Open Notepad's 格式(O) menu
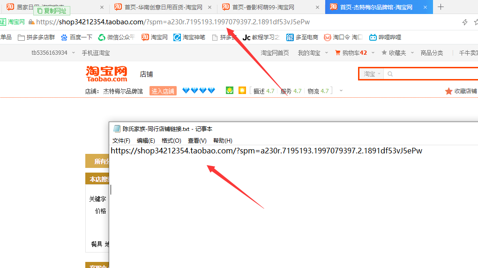 [x=171, y=140]
